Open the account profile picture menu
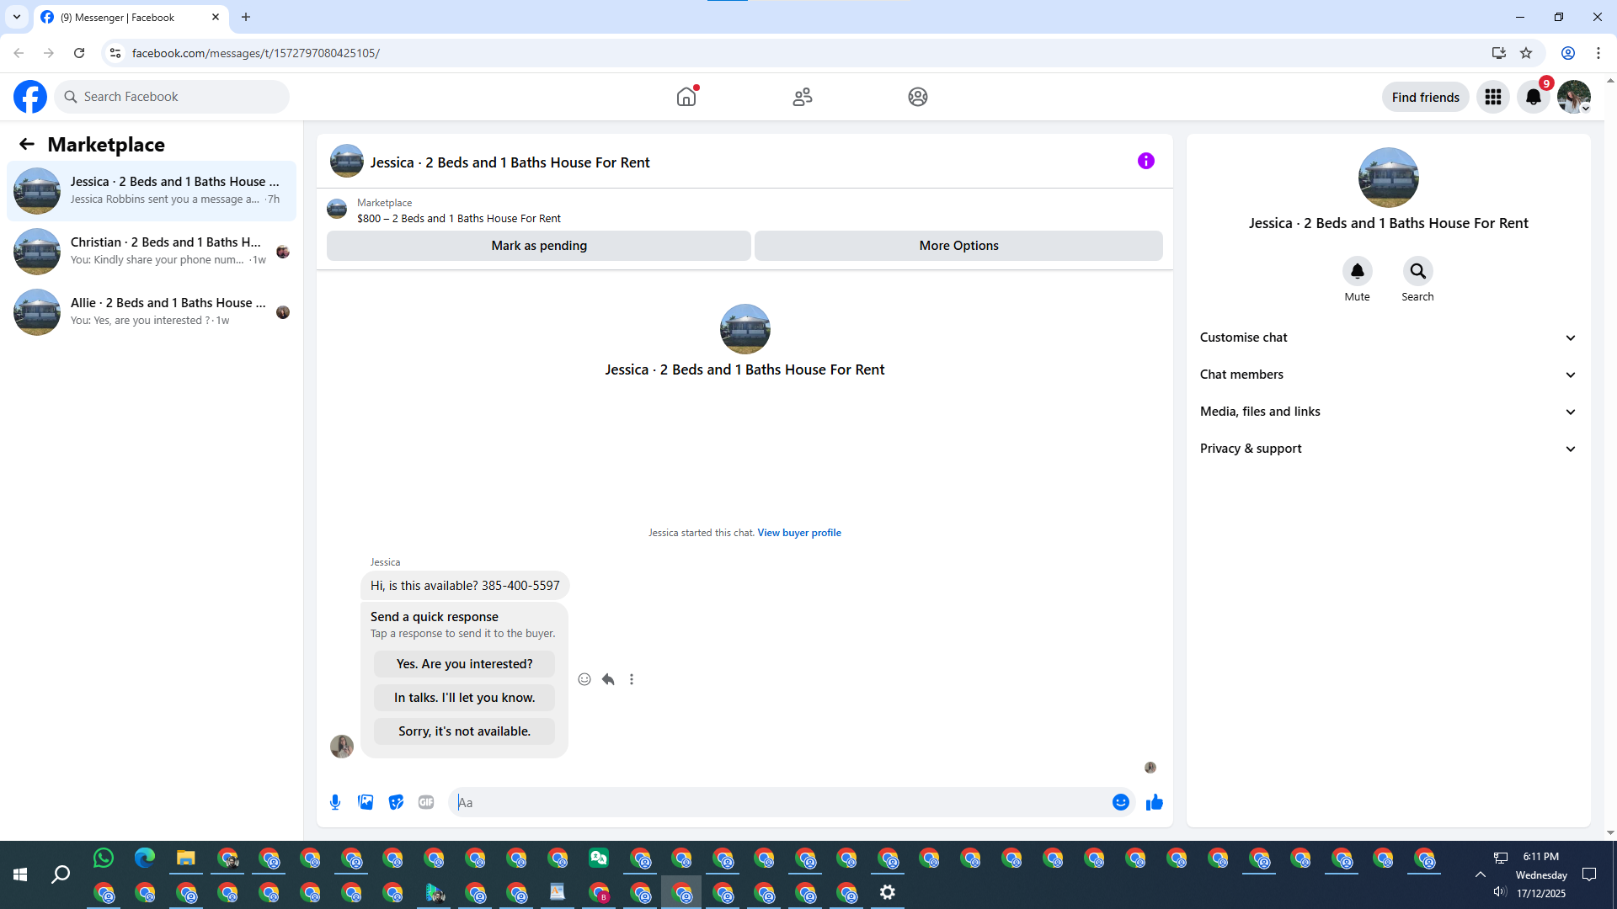This screenshot has width=1617, height=909. point(1574,97)
